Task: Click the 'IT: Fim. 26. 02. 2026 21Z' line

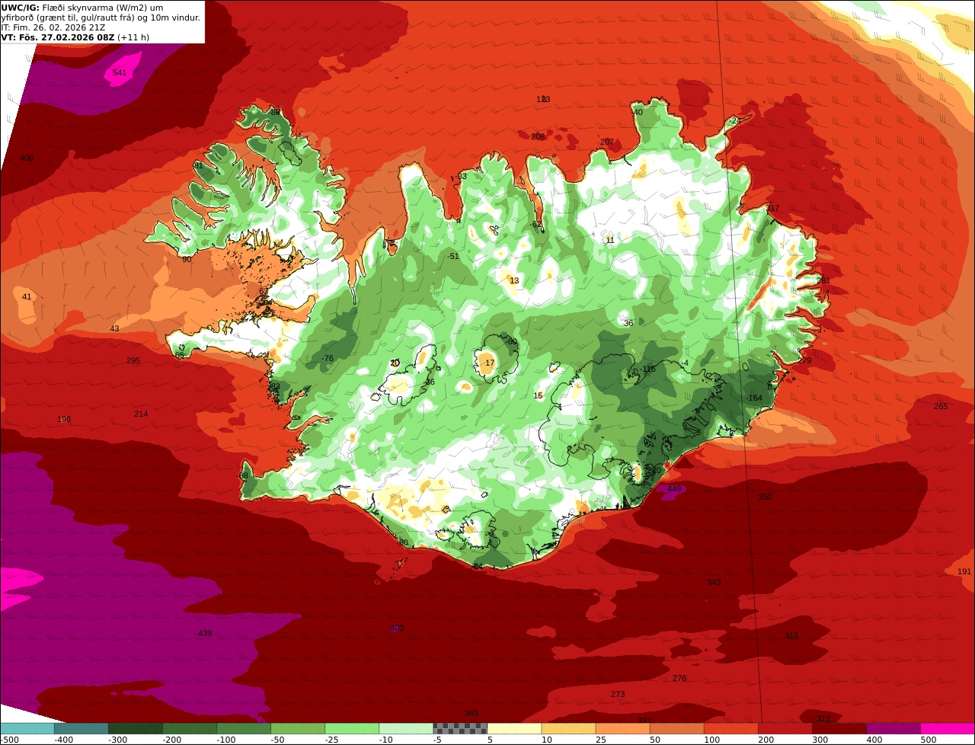Action: coord(53,27)
